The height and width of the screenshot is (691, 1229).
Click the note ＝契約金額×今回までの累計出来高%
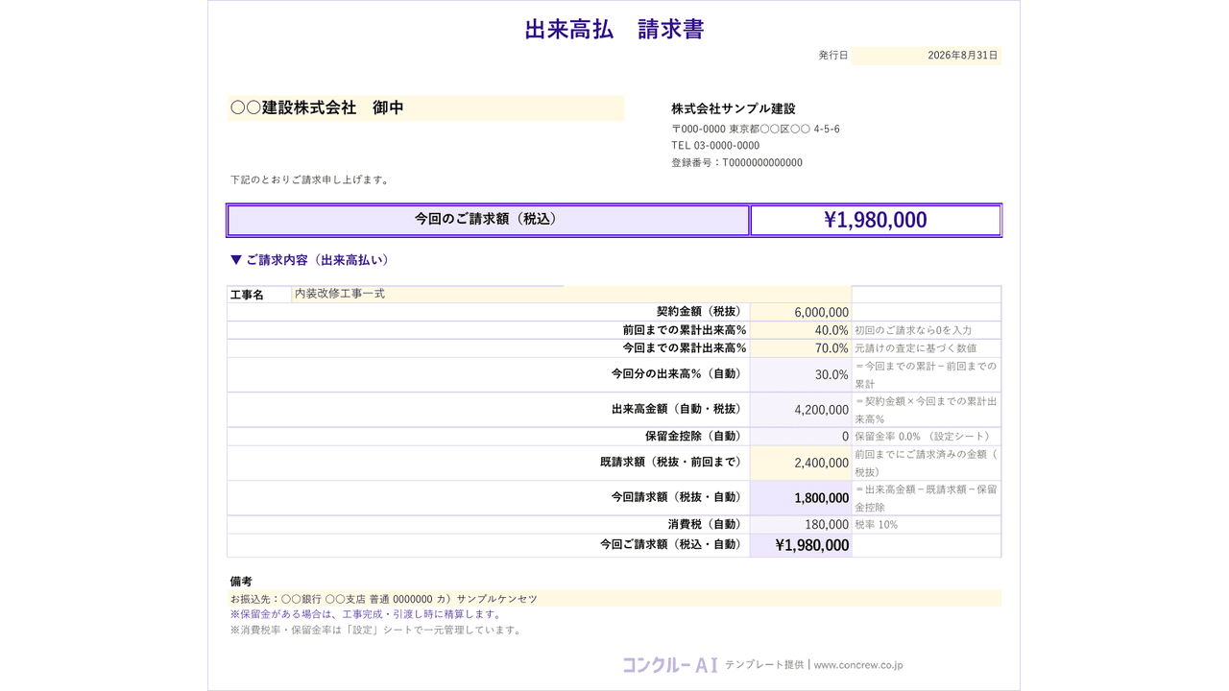[x=926, y=410]
